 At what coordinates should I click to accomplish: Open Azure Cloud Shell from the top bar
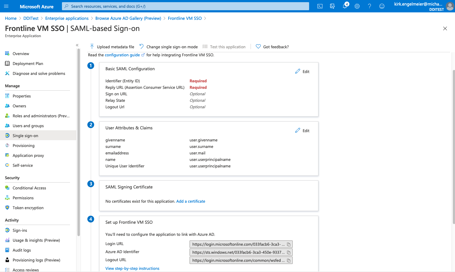[x=320, y=6]
